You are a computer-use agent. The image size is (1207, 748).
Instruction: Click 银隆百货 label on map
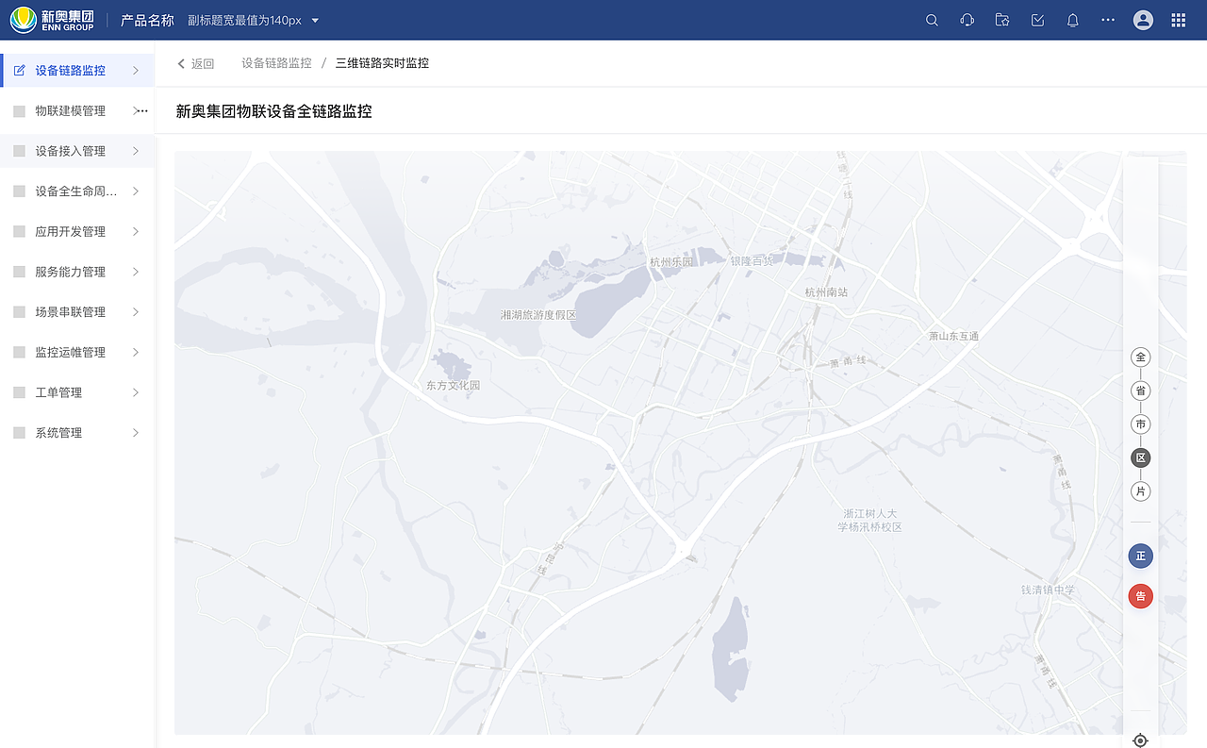point(752,260)
